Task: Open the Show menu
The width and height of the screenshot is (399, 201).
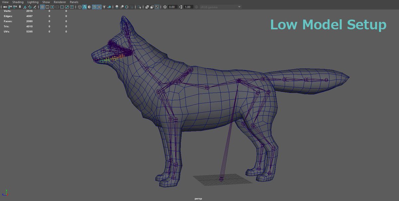Action: (46, 2)
